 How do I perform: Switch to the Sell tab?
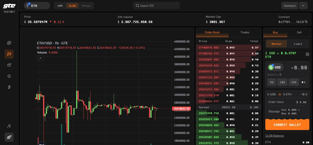pos(299,32)
